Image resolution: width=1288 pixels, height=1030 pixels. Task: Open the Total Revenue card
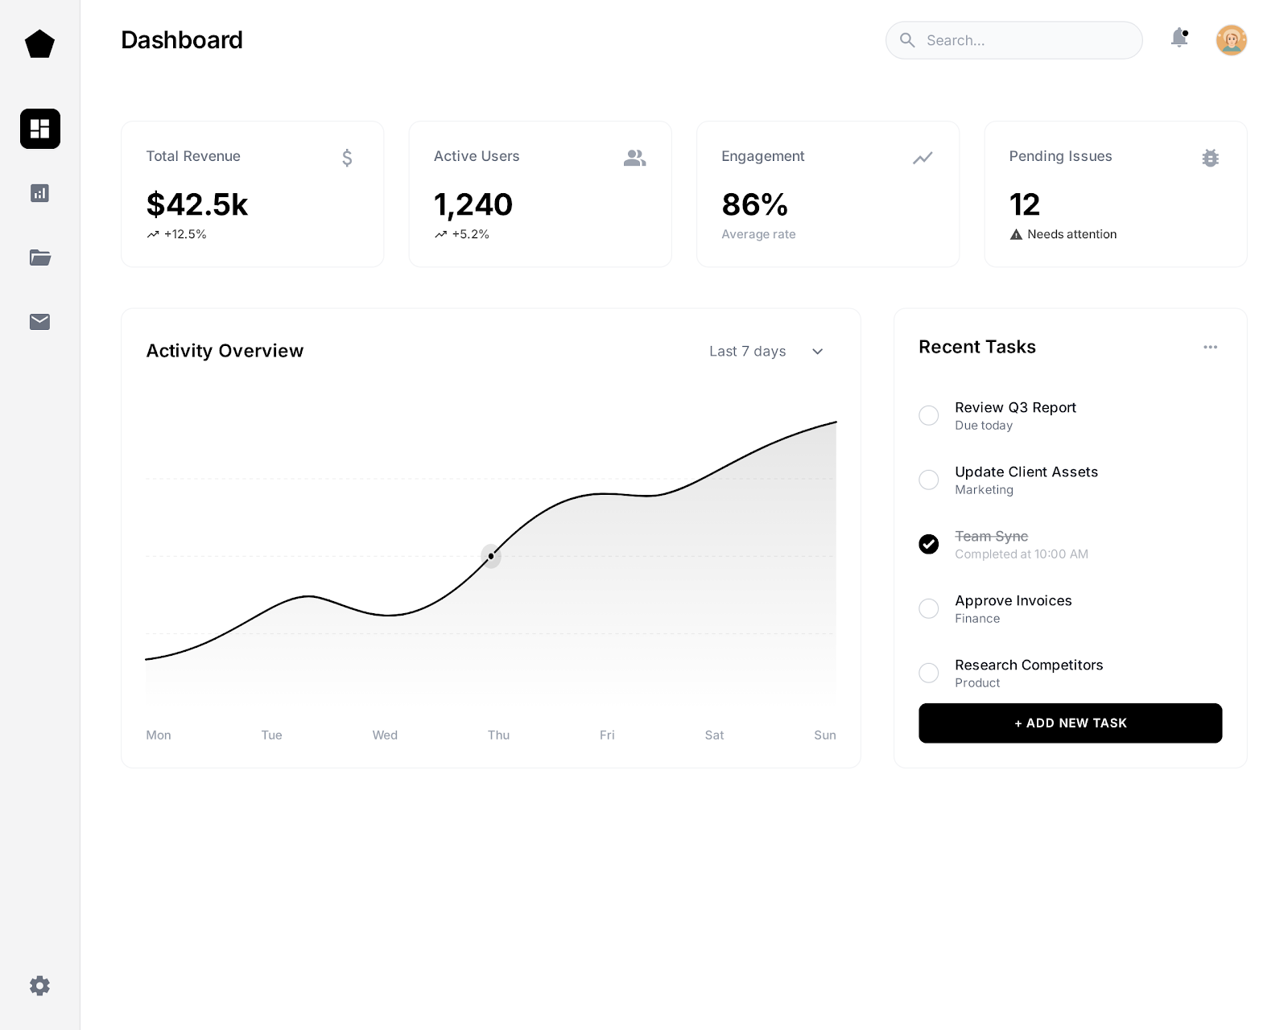pyautogui.click(x=252, y=194)
